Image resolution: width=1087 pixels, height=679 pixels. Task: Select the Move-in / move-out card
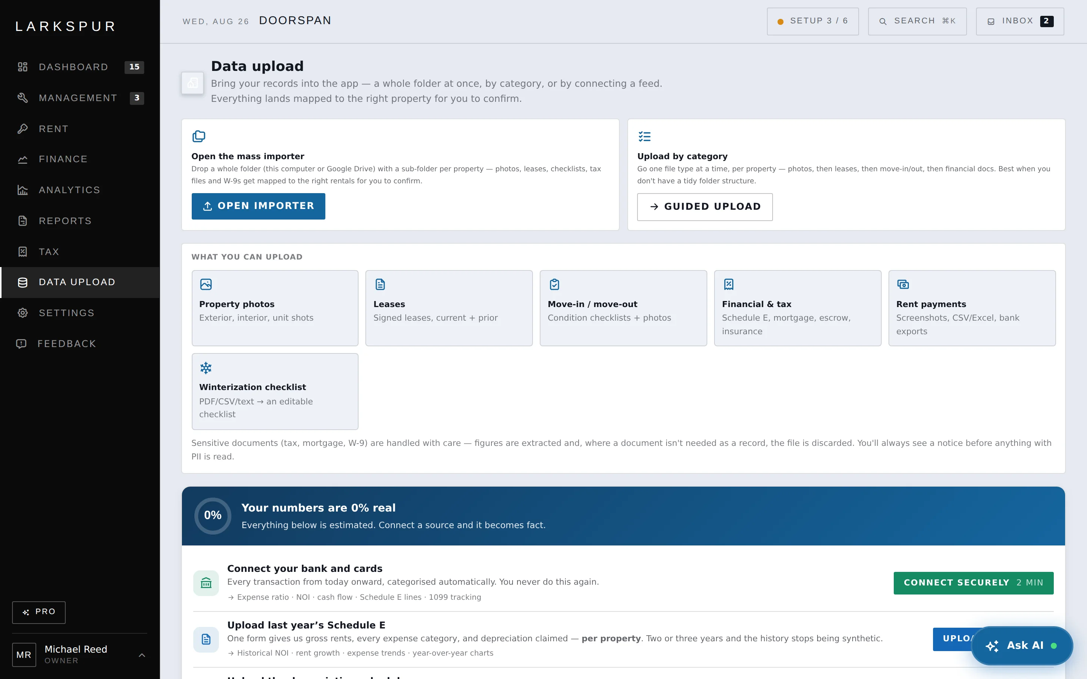click(624, 308)
